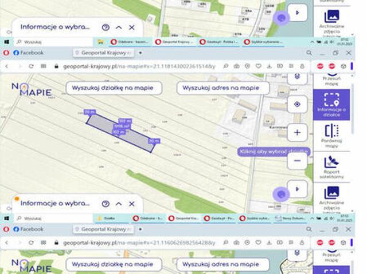Zoom in using the plus button
This screenshot has height=274, width=367.
(x=297, y=132)
